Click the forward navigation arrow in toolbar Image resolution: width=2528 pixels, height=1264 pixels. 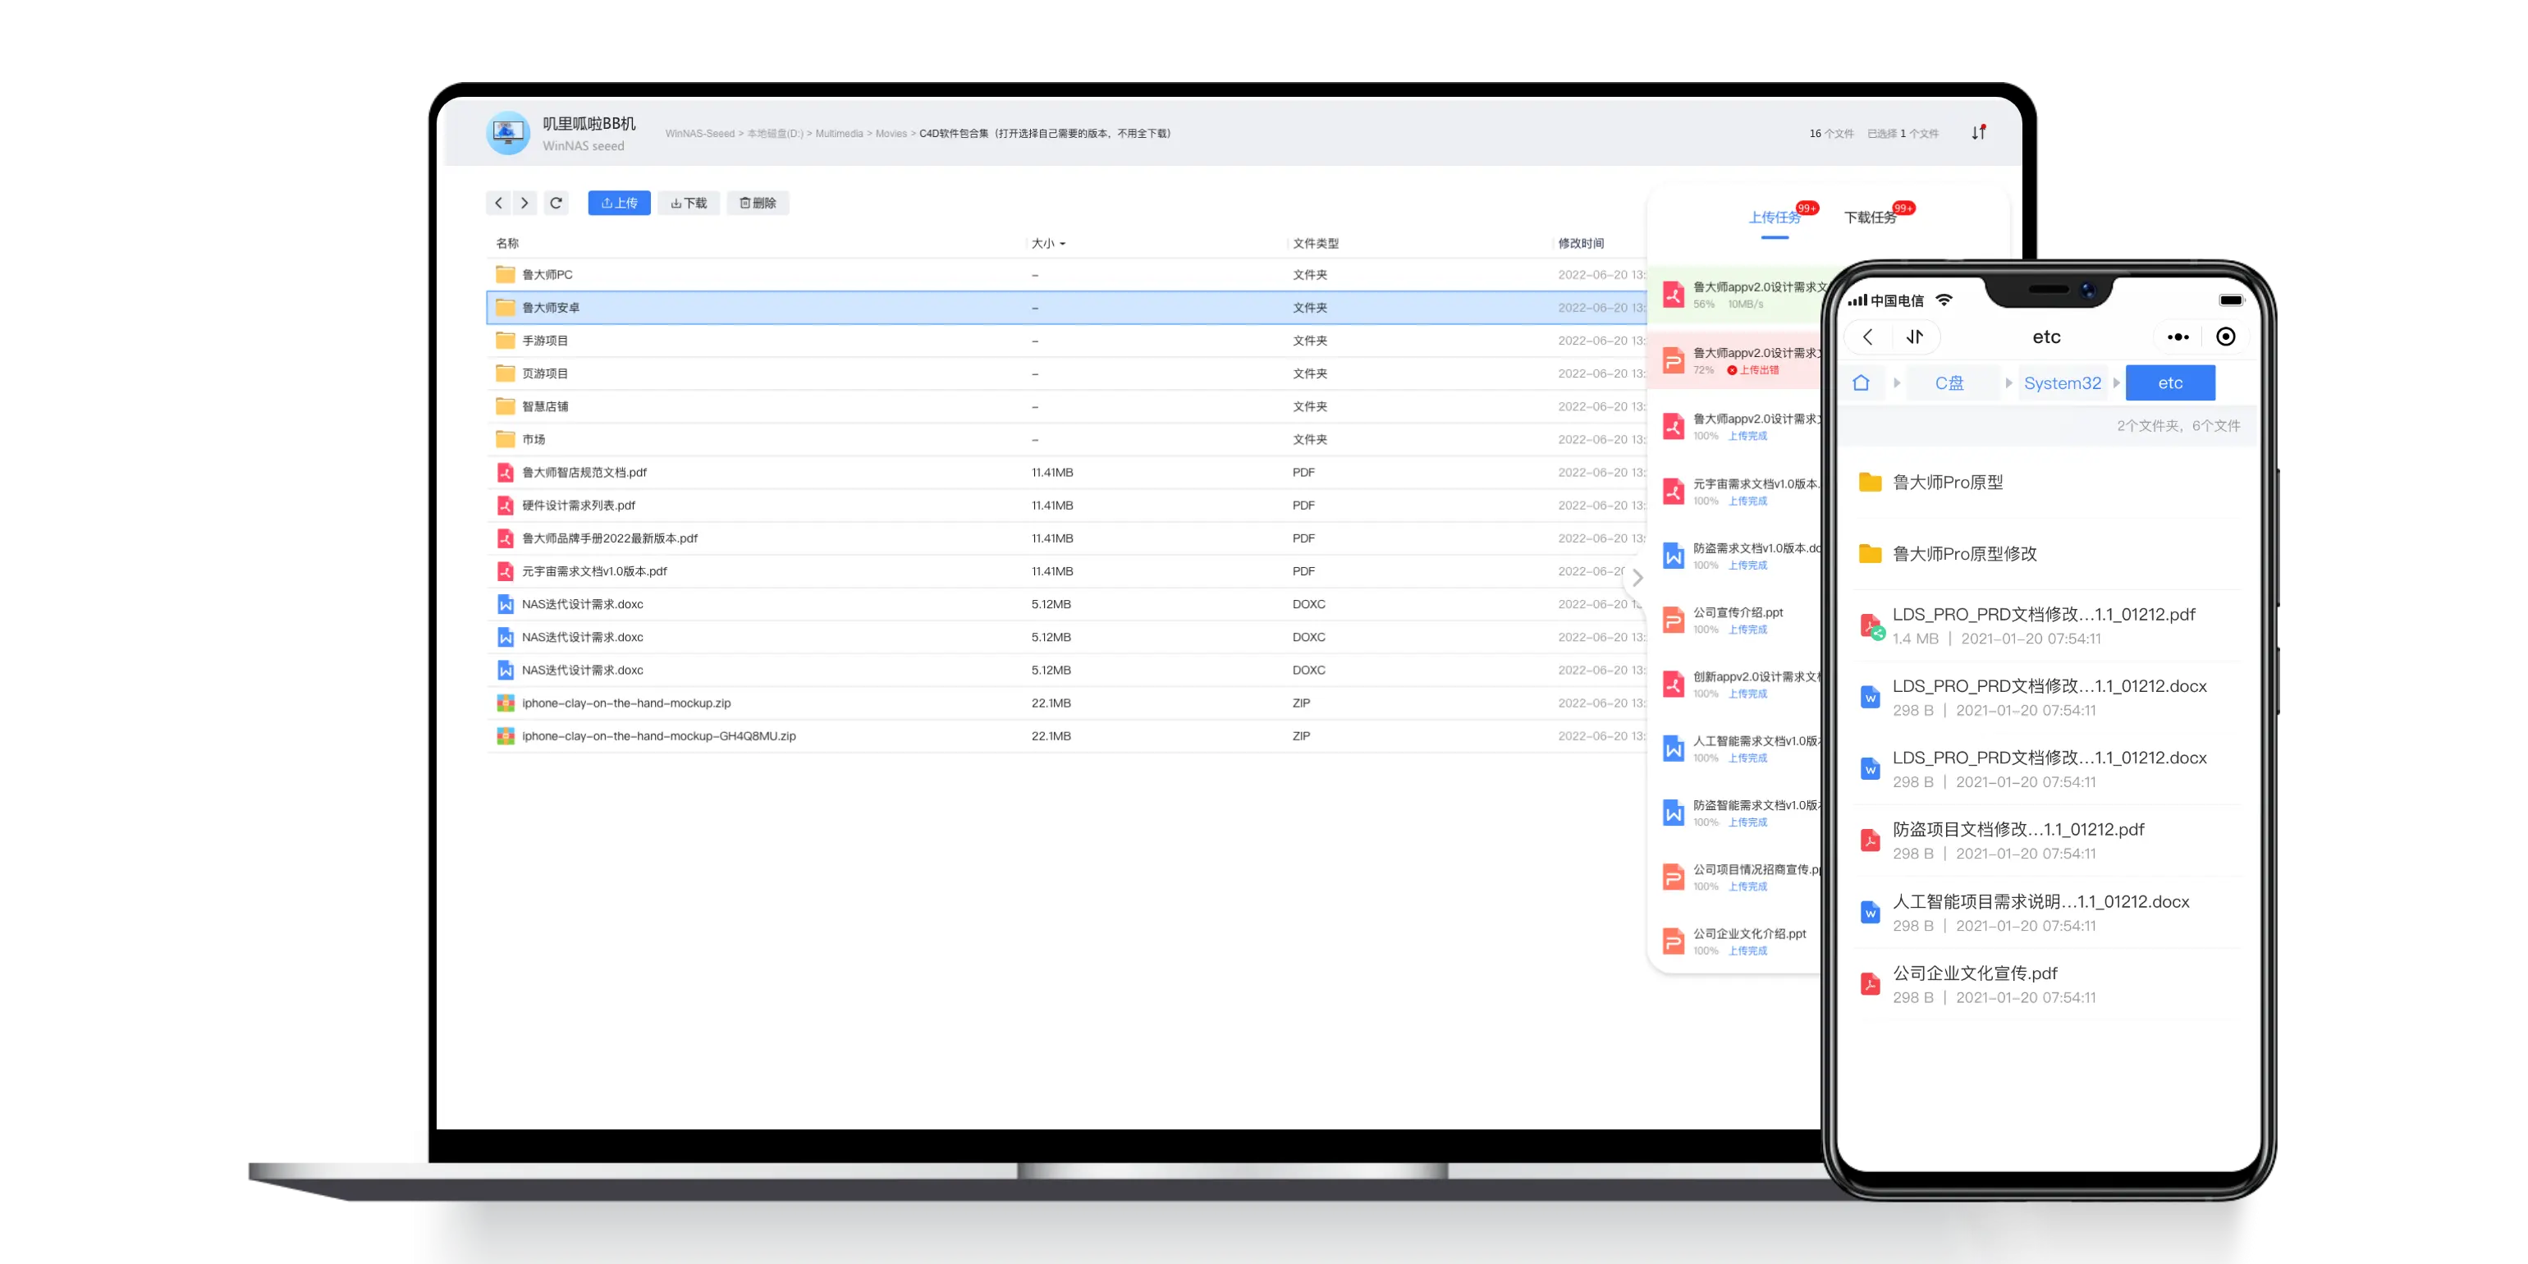click(525, 204)
